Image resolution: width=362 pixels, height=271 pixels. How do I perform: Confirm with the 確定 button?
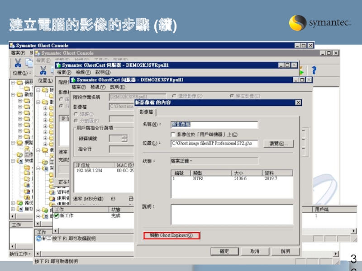click(224, 251)
